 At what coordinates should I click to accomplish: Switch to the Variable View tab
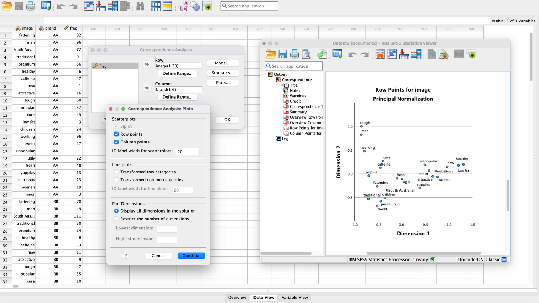(x=294, y=298)
